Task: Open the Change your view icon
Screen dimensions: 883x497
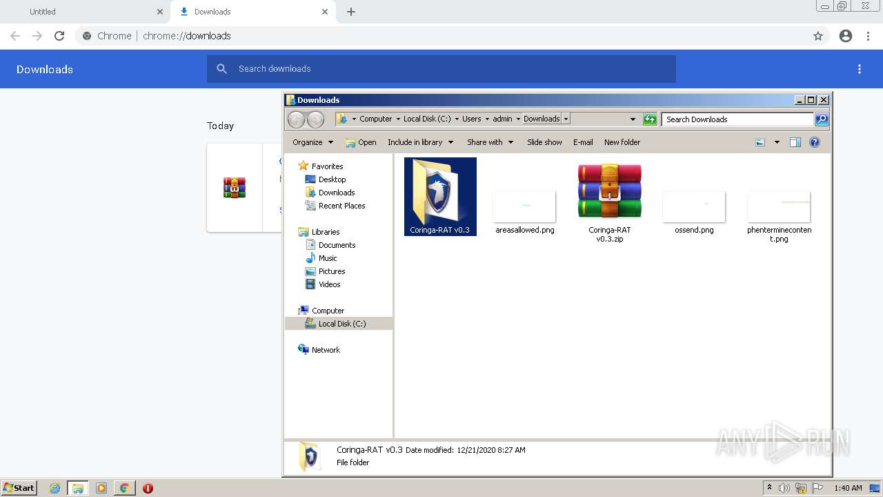Action: 760,142
